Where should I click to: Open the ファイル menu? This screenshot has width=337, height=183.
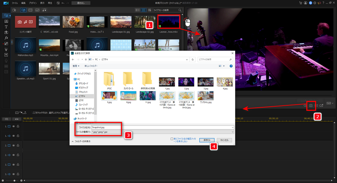click(15, 3)
